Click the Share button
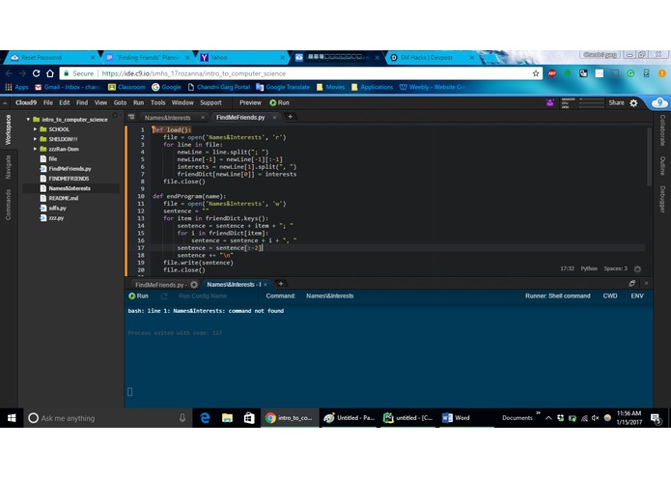This screenshot has width=671, height=477. pyautogui.click(x=616, y=102)
